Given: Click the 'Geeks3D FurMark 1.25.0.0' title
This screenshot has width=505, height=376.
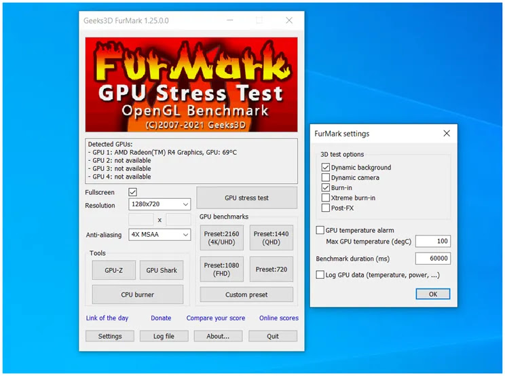Looking at the screenshot, I should [126, 20].
